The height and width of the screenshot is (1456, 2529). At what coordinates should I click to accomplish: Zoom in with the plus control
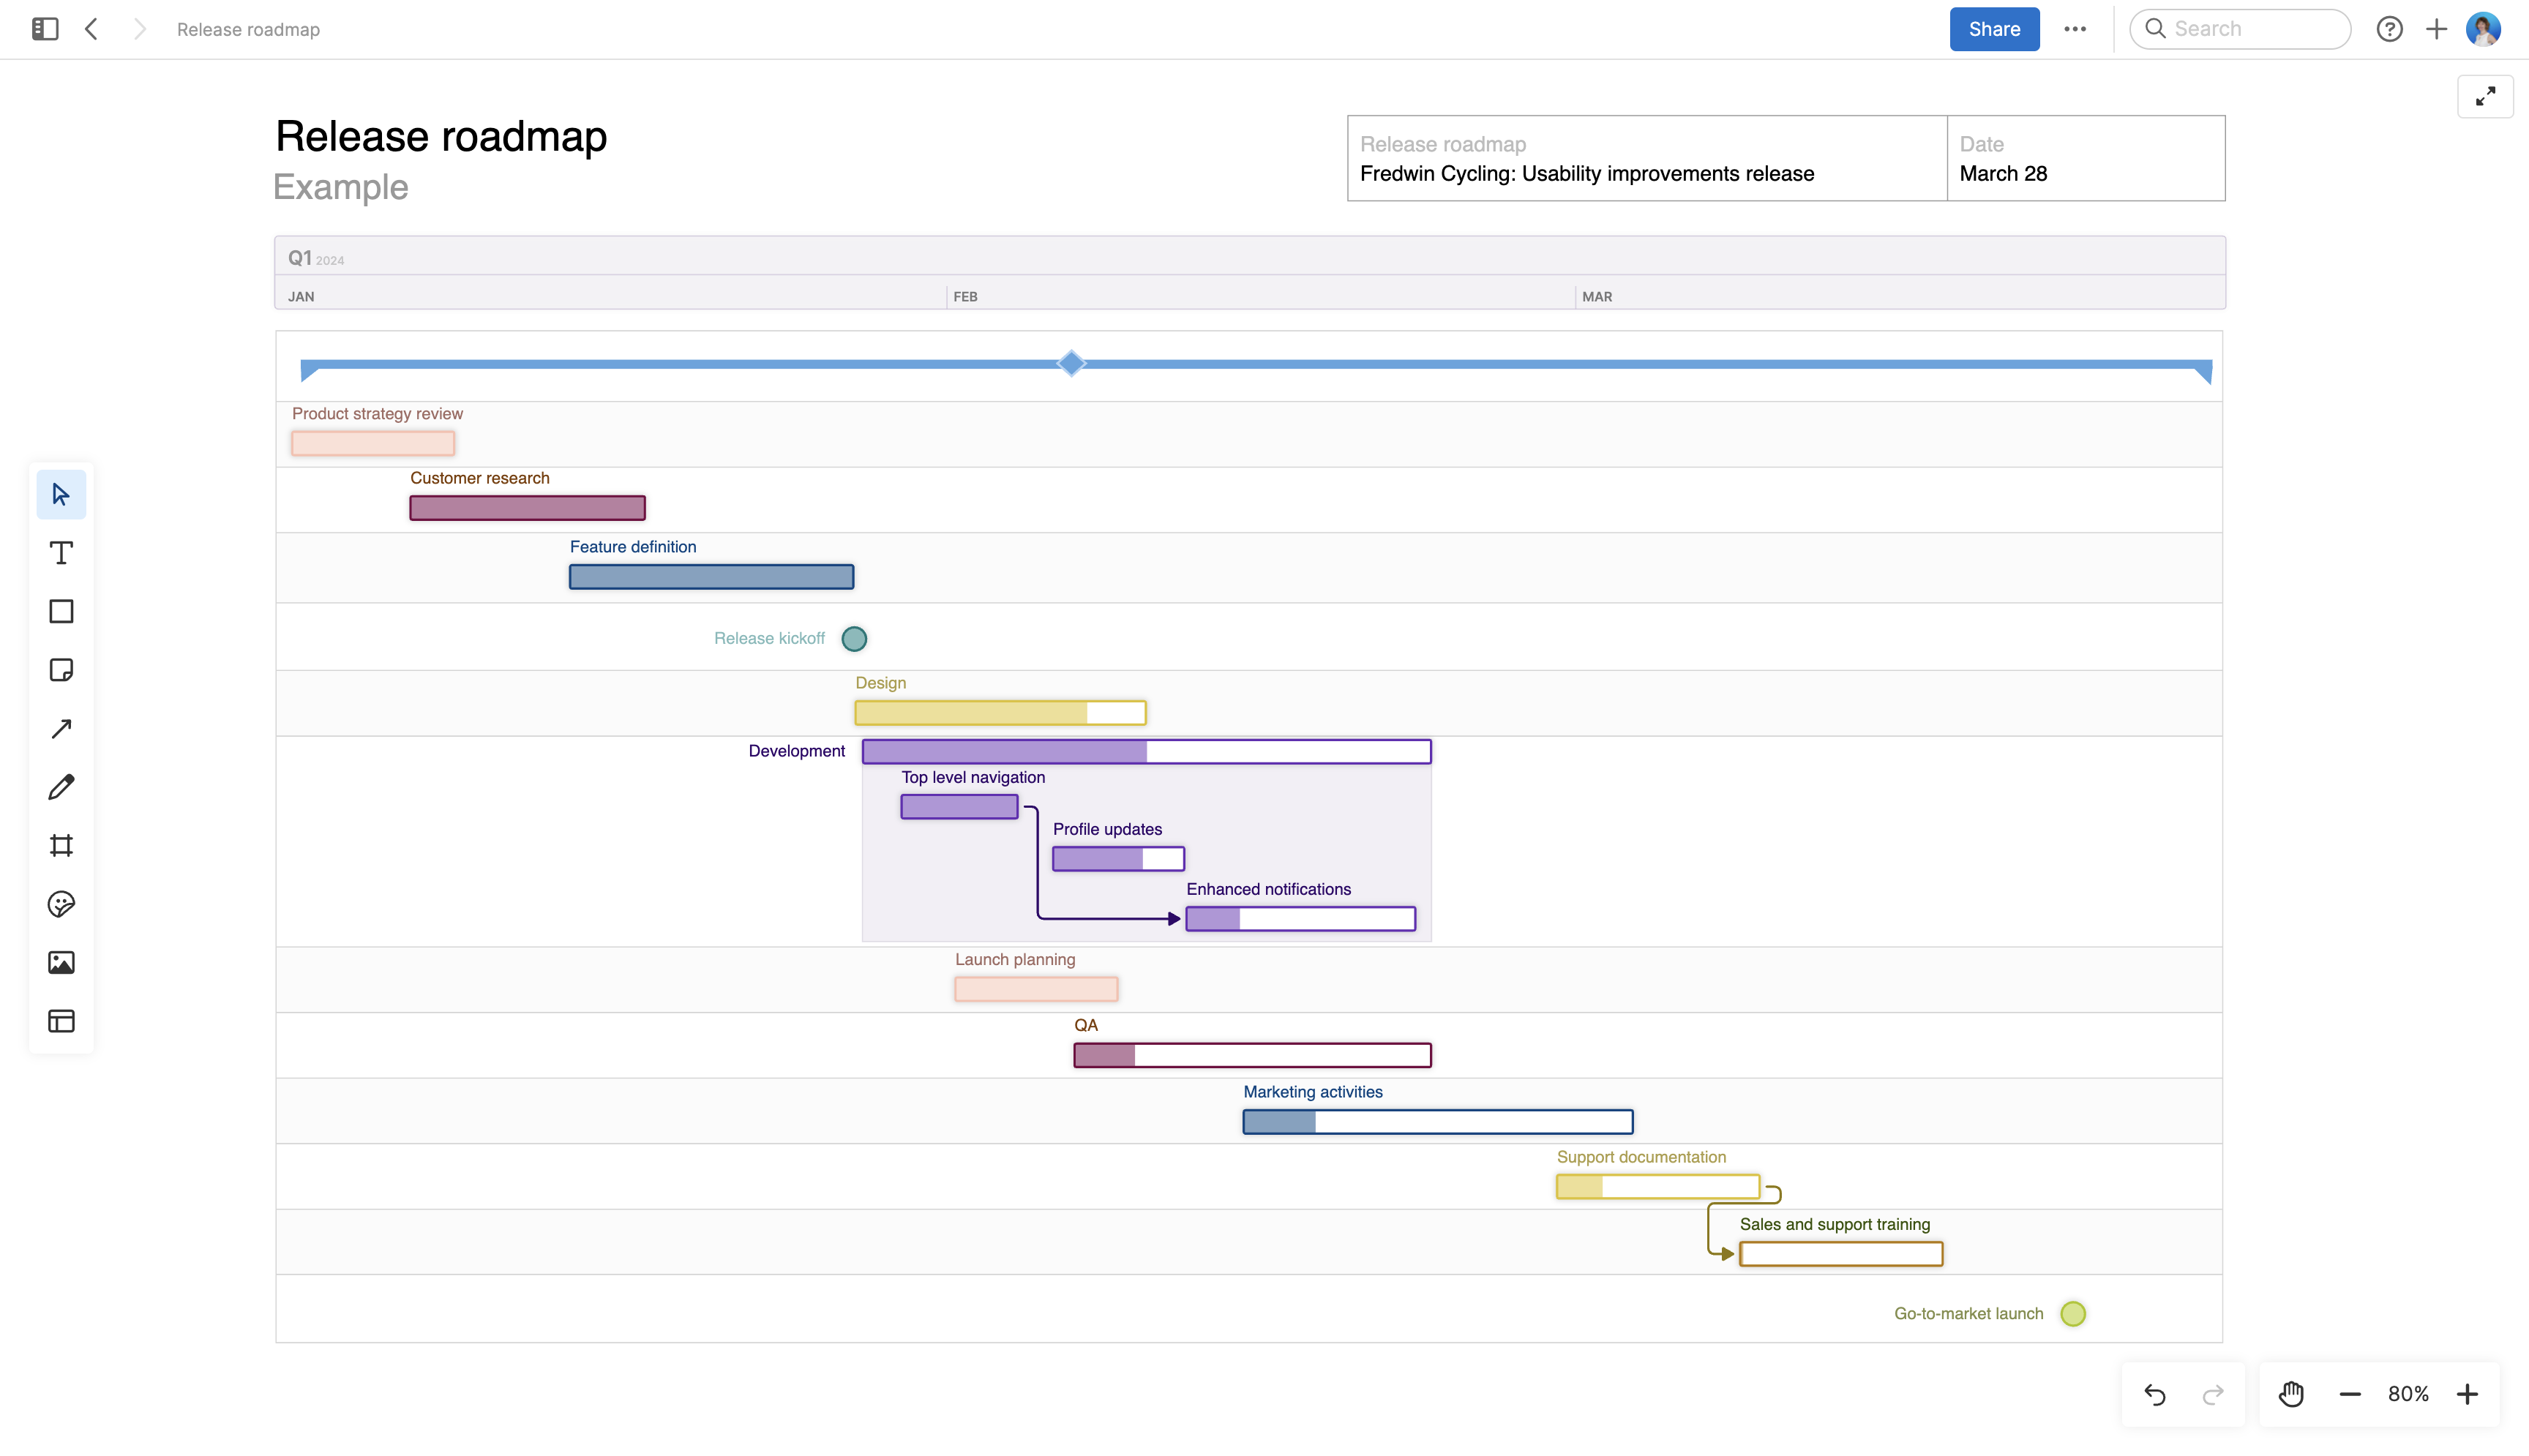pyautogui.click(x=2468, y=1393)
